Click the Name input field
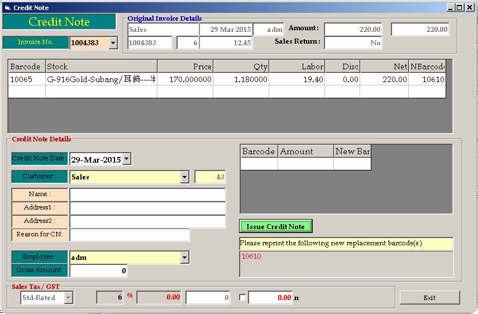The height and width of the screenshot is (314, 478). tap(147, 194)
